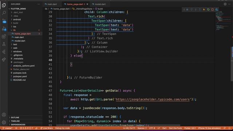
Task: Open pubspec.lock file
Action: point(20,73)
